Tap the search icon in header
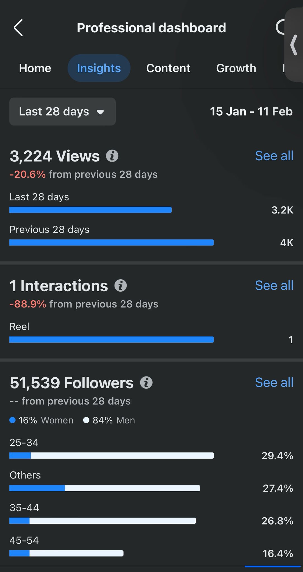This screenshot has width=303, height=572. click(x=280, y=27)
